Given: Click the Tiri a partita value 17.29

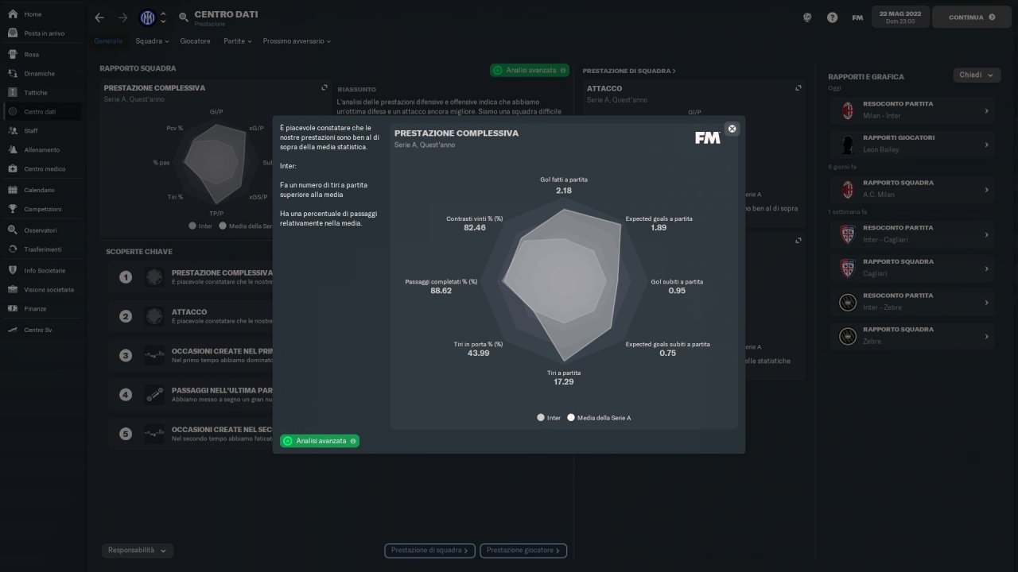Looking at the screenshot, I should click(x=564, y=382).
